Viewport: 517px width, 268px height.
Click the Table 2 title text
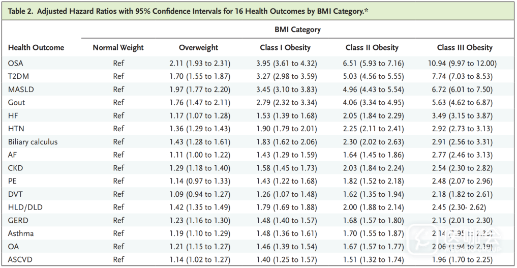[188, 11]
